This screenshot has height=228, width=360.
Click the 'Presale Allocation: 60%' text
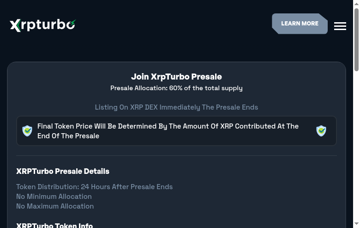pos(176,88)
